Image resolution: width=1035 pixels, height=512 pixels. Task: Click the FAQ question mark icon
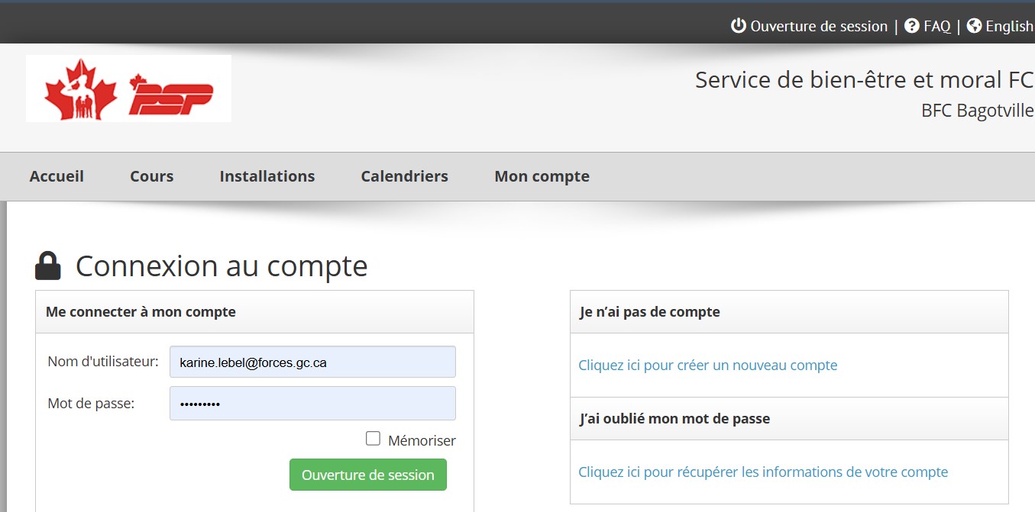911,26
